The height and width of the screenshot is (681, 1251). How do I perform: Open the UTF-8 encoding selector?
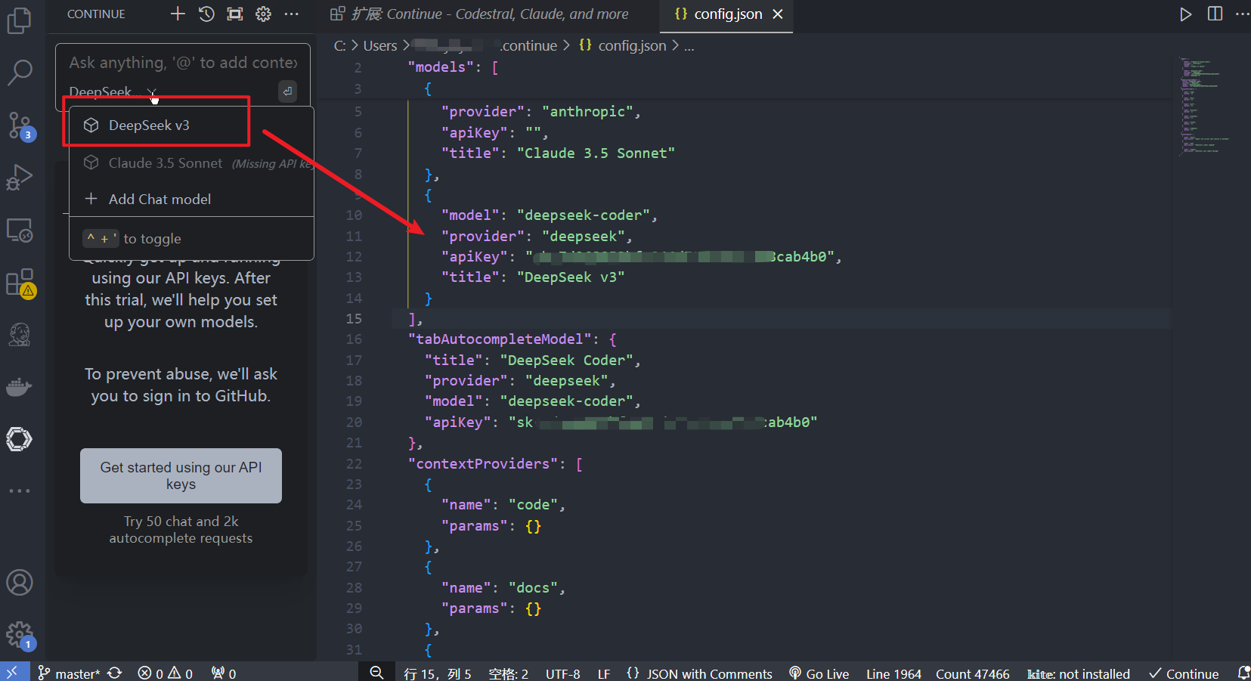coord(562,673)
